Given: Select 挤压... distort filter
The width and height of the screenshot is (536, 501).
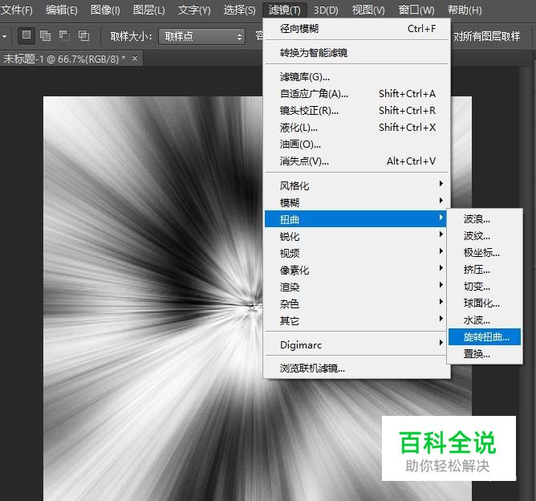Looking at the screenshot, I should tap(485, 270).
